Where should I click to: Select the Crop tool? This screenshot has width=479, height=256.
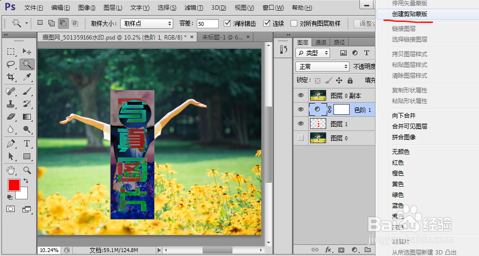(11, 77)
